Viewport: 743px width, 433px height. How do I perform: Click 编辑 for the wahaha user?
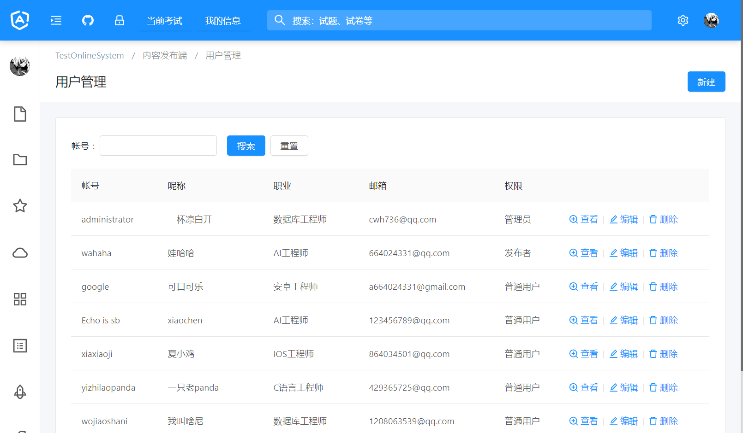click(x=624, y=253)
